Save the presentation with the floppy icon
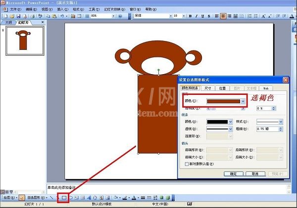The height and width of the screenshot is (208, 297). tap(18, 16)
